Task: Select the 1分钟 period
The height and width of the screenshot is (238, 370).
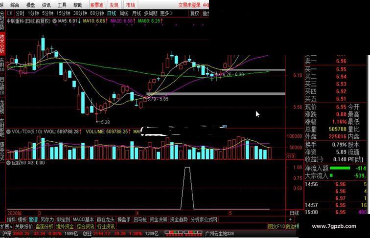Action: 33,13
